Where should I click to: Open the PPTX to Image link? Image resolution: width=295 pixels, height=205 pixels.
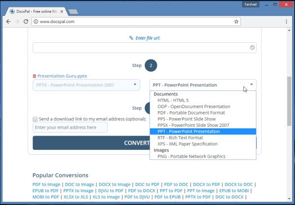(x=78, y=191)
